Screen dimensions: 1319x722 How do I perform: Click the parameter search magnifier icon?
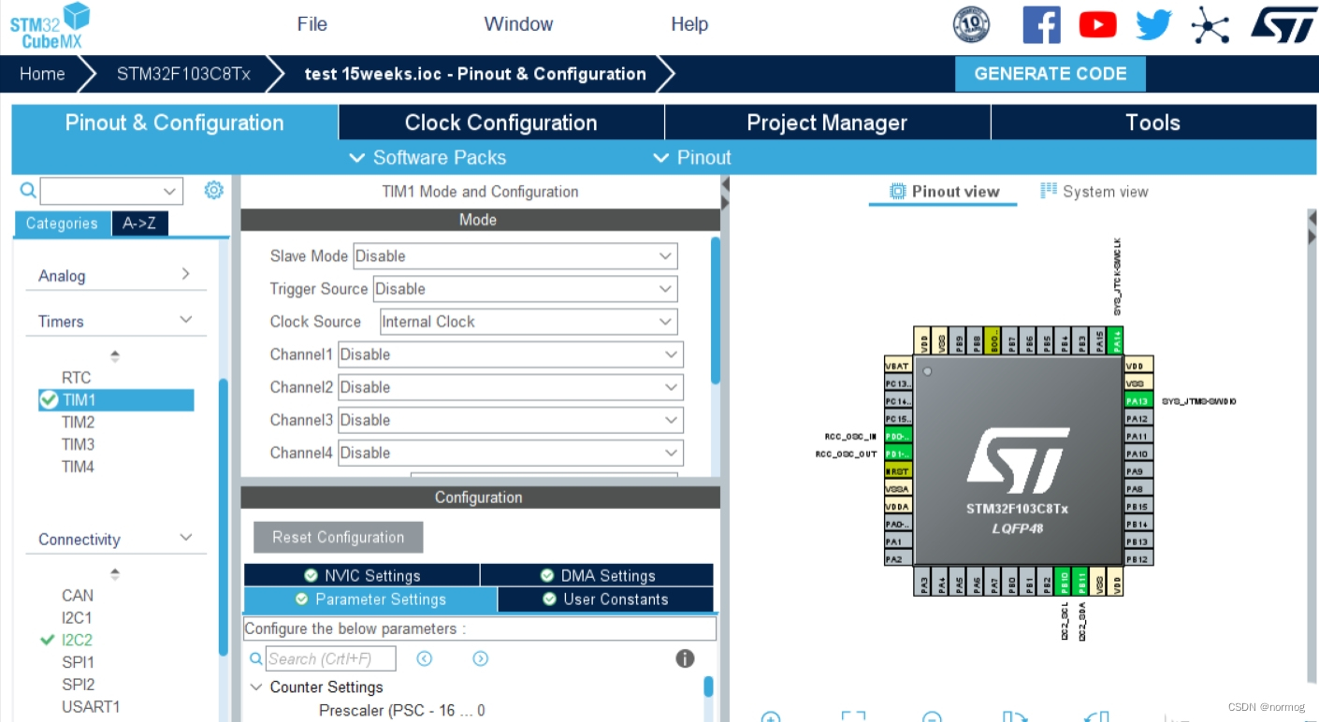(x=256, y=659)
